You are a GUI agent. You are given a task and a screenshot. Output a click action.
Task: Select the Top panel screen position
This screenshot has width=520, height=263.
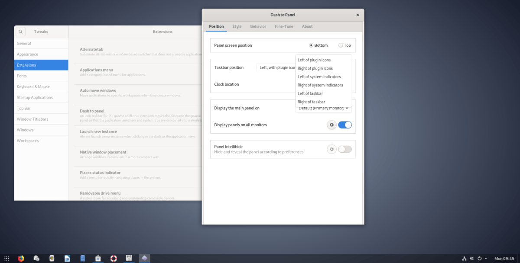point(341,45)
